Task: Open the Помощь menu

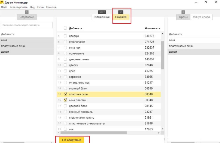Action: coord(51,7)
